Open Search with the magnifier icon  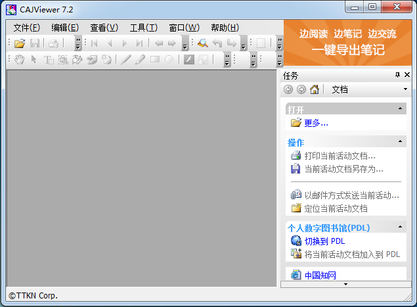(x=203, y=43)
